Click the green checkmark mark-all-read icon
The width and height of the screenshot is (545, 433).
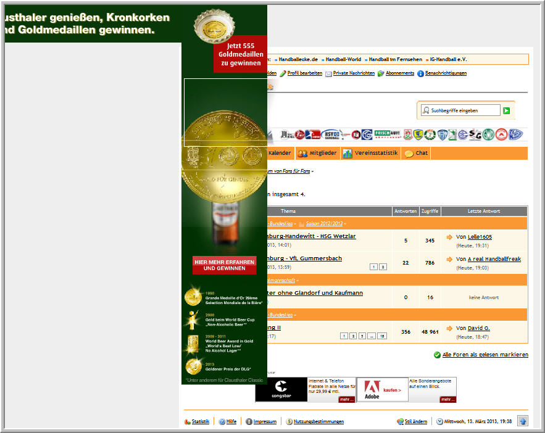click(437, 355)
